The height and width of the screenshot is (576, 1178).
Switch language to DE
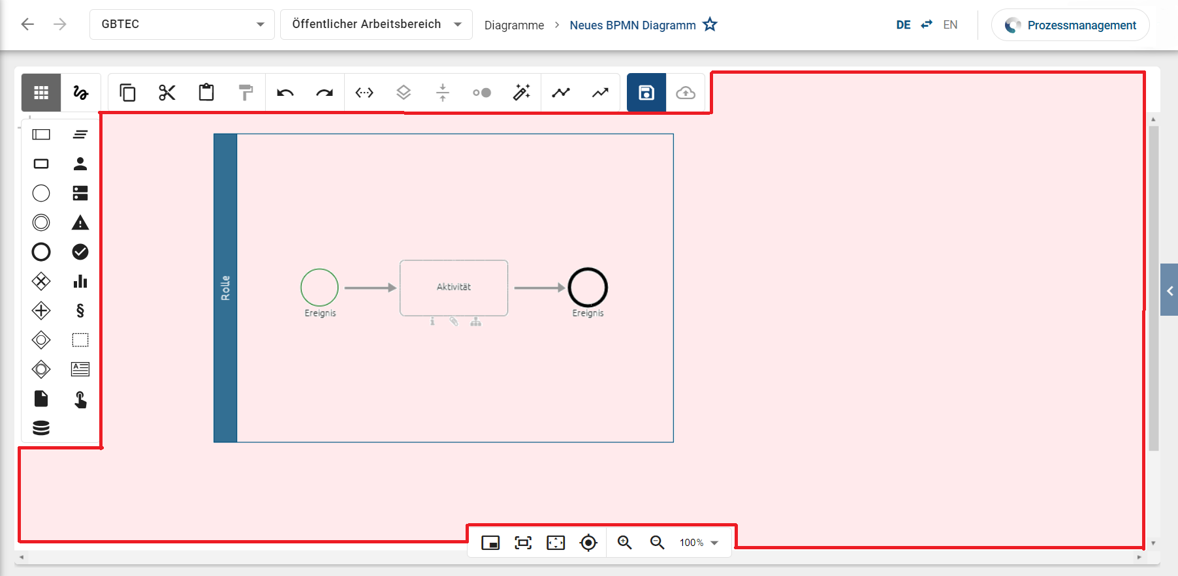coord(903,25)
